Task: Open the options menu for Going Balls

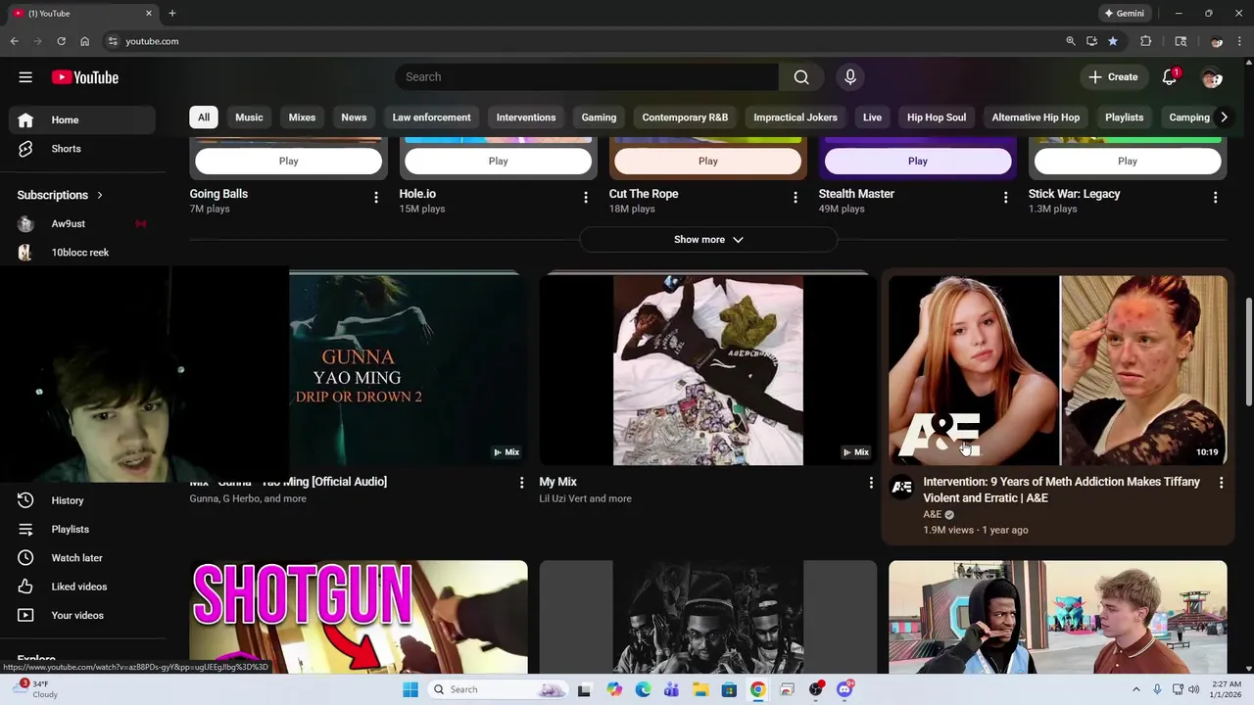Action: 376,198
